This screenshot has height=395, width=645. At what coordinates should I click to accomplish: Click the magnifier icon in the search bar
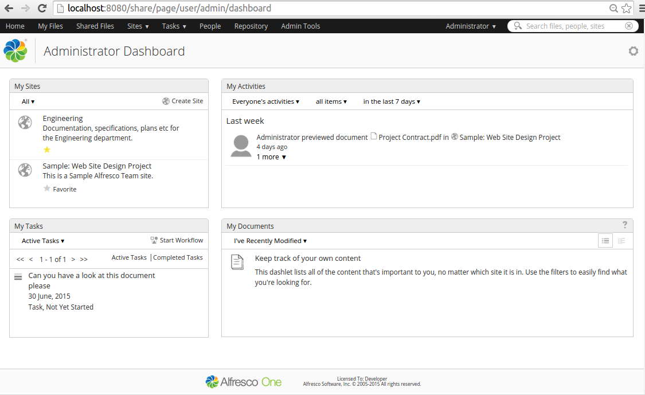coord(517,26)
